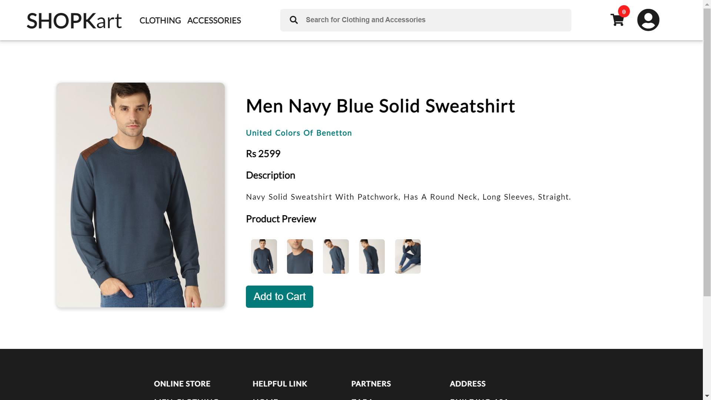Viewport: 711px width, 400px height.
Task: Open the CLOTHING menu
Action: click(160, 20)
